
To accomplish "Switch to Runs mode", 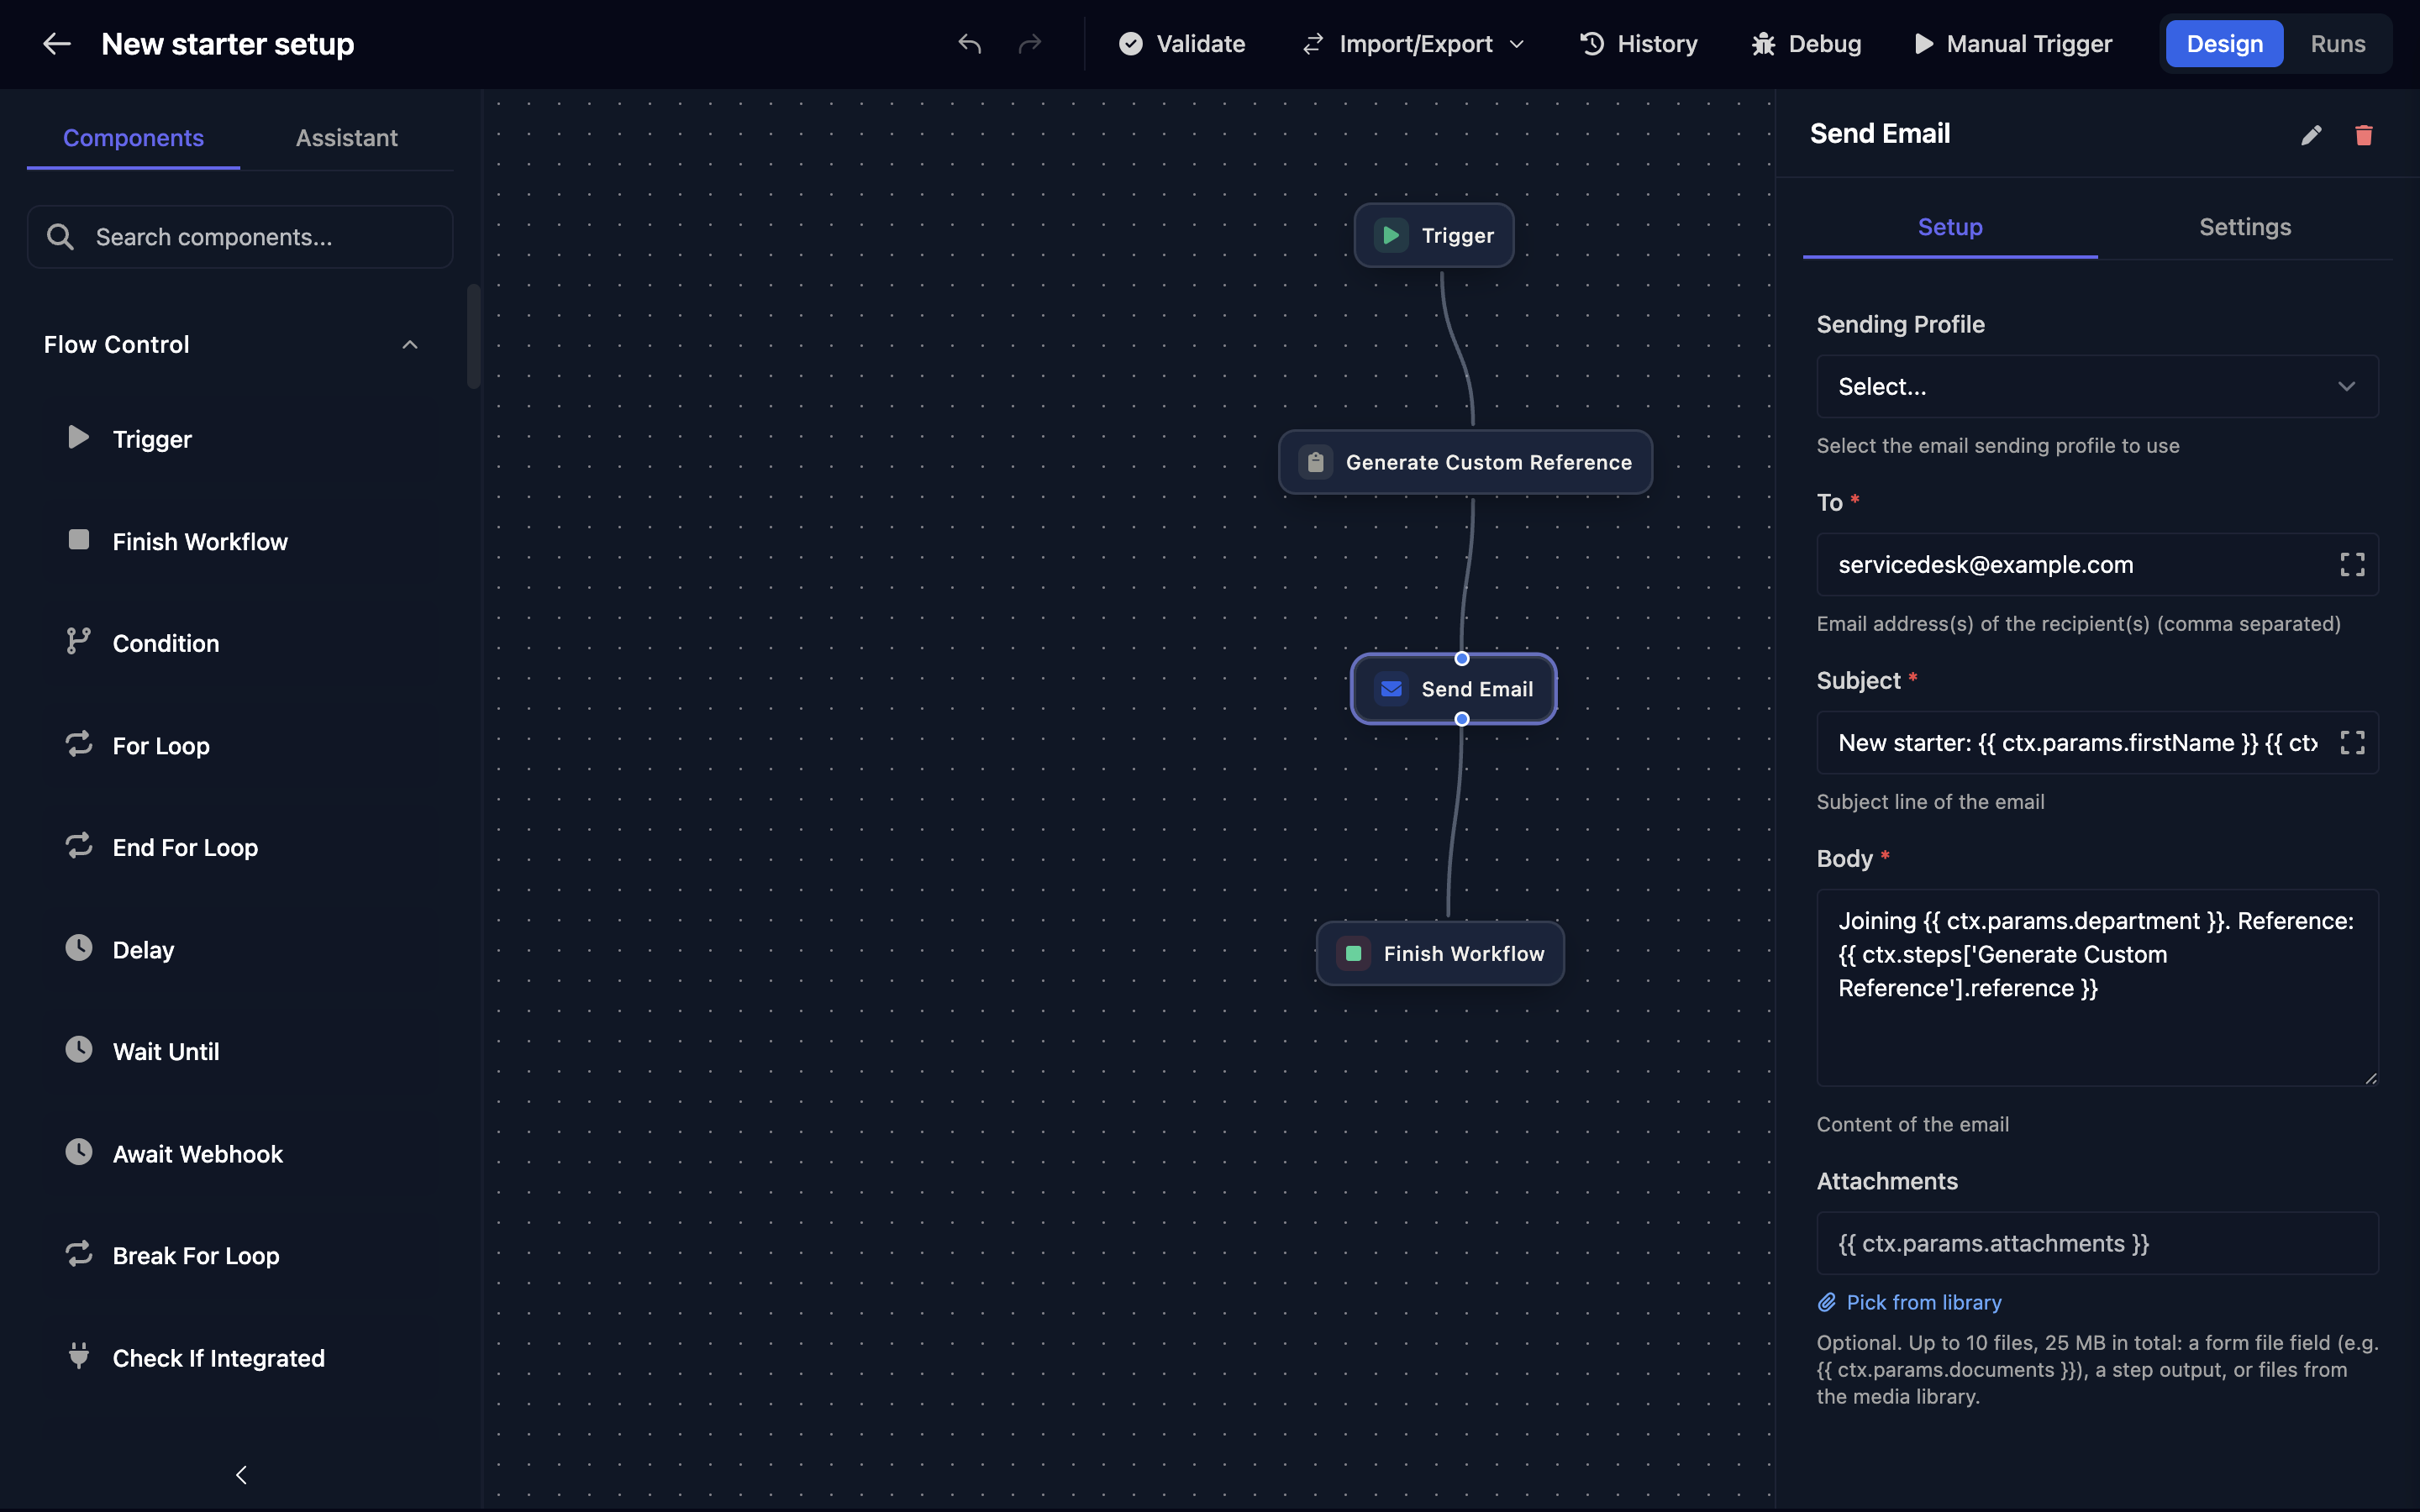I will coord(2337,44).
